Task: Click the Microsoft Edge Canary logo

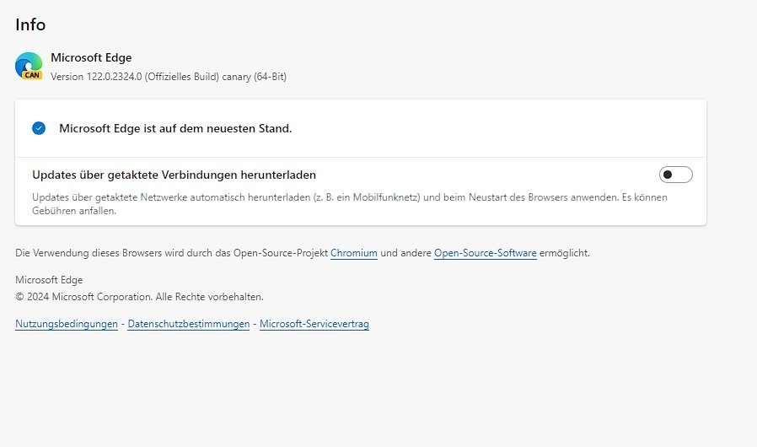Action: pyautogui.click(x=29, y=63)
